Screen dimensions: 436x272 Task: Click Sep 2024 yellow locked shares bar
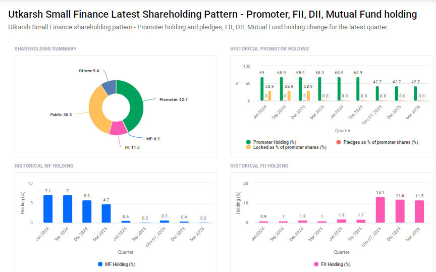(x=289, y=96)
